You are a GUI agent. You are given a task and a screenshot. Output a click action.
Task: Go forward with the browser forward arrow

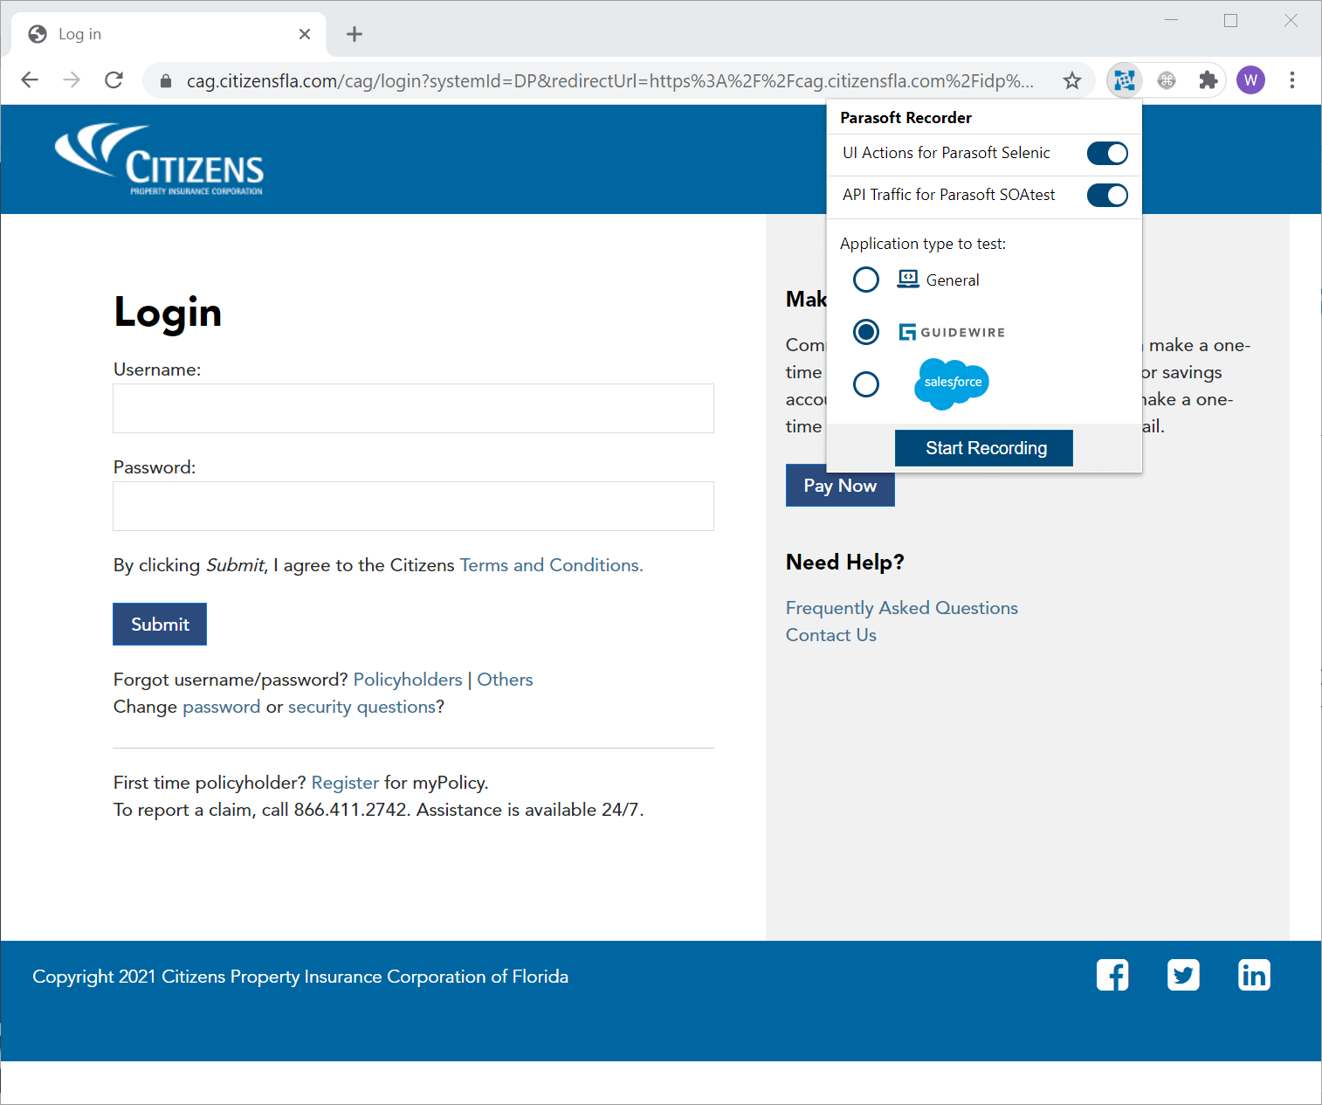pyautogui.click(x=72, y=80)
